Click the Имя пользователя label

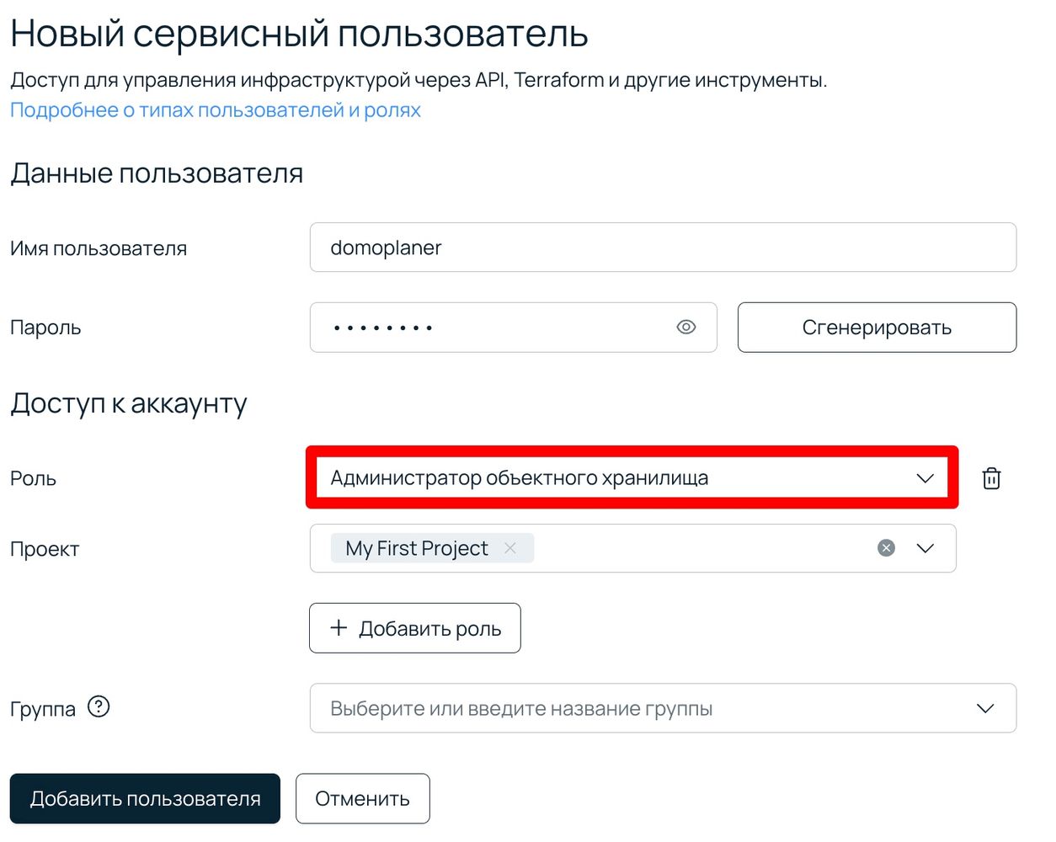point(99,248)
